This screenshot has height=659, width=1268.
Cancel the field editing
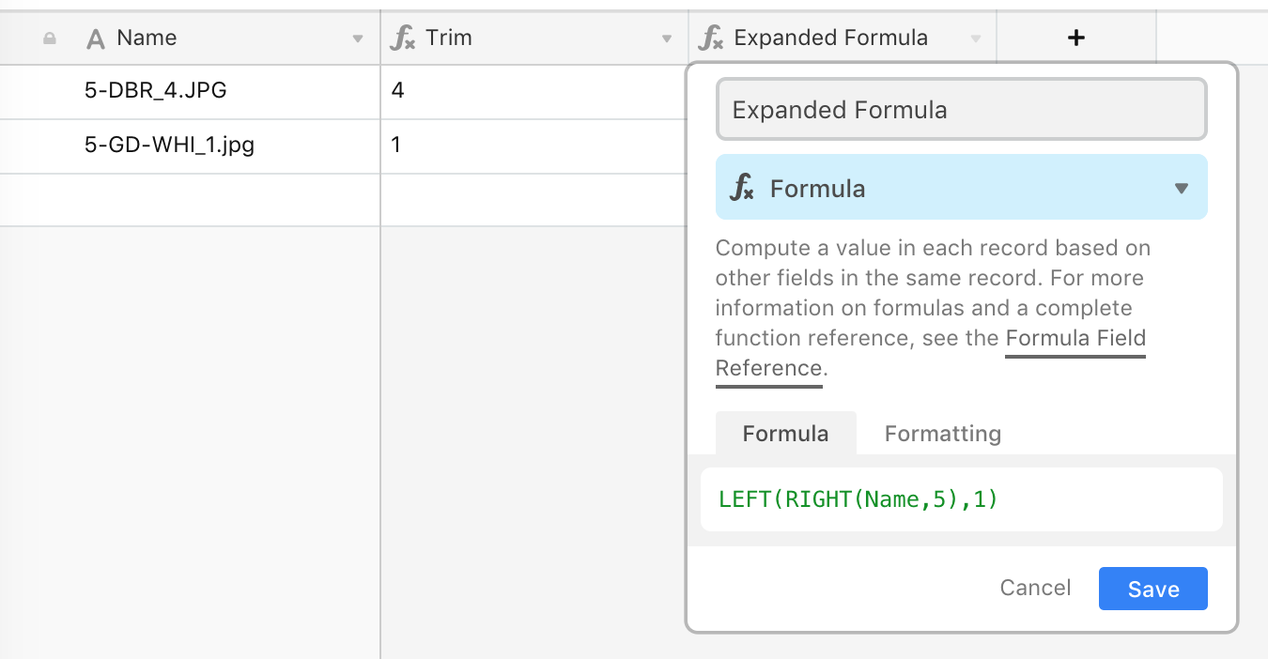1035,588
